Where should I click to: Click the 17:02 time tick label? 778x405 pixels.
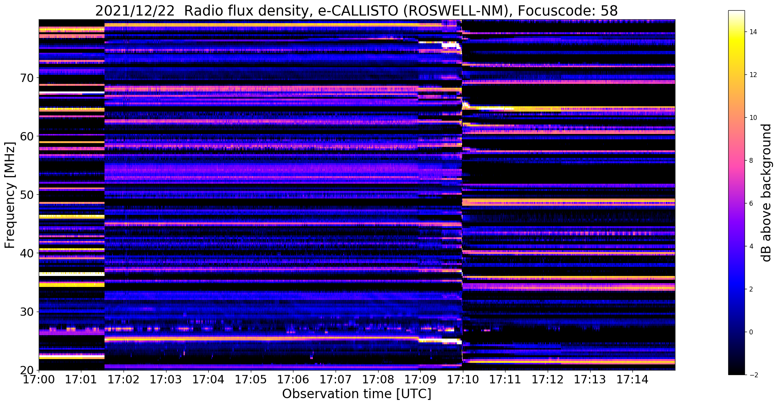tap(124, 379)
